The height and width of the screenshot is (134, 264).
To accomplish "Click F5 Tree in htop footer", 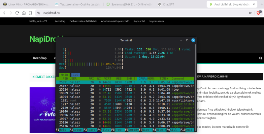I will [x=118, y=130].
